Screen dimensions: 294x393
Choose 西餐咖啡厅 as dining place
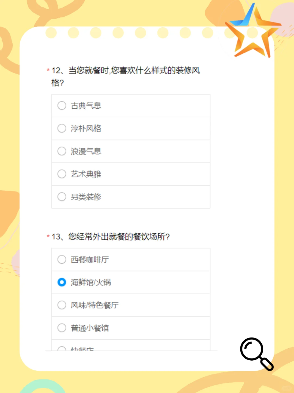pos(62,260)
